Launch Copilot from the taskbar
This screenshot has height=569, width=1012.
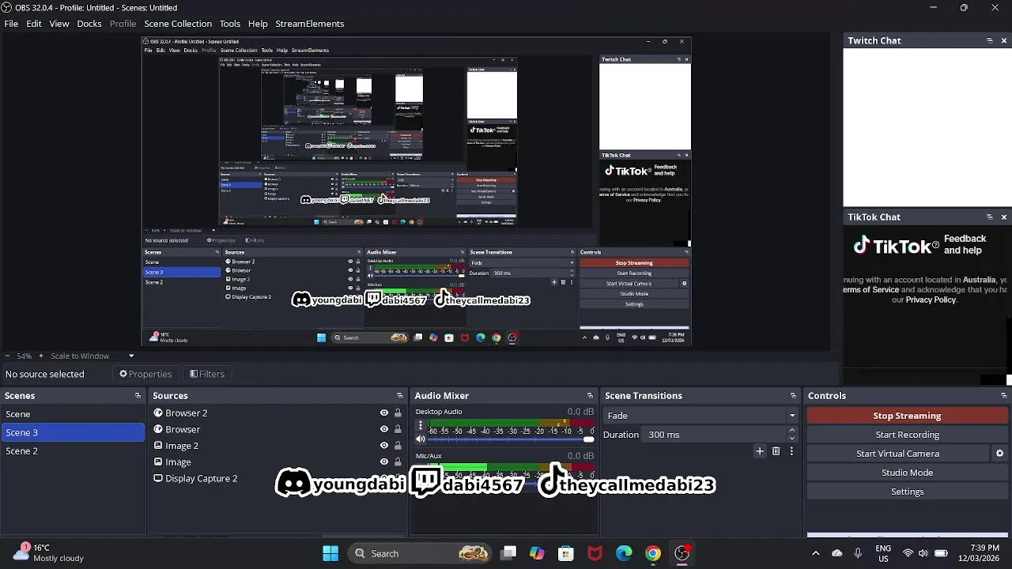[537, 553]
